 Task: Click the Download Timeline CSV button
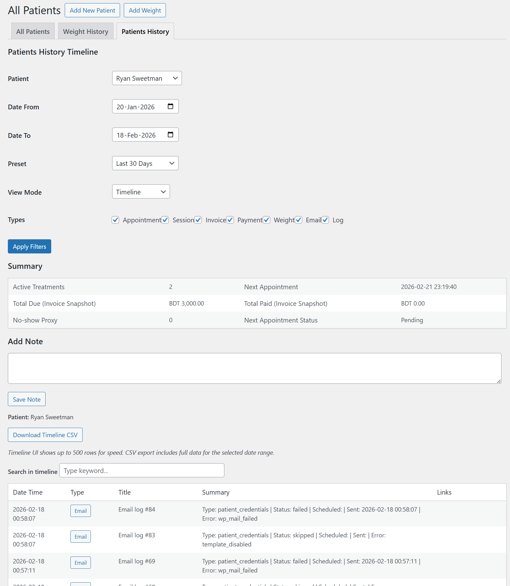point(45,435)
